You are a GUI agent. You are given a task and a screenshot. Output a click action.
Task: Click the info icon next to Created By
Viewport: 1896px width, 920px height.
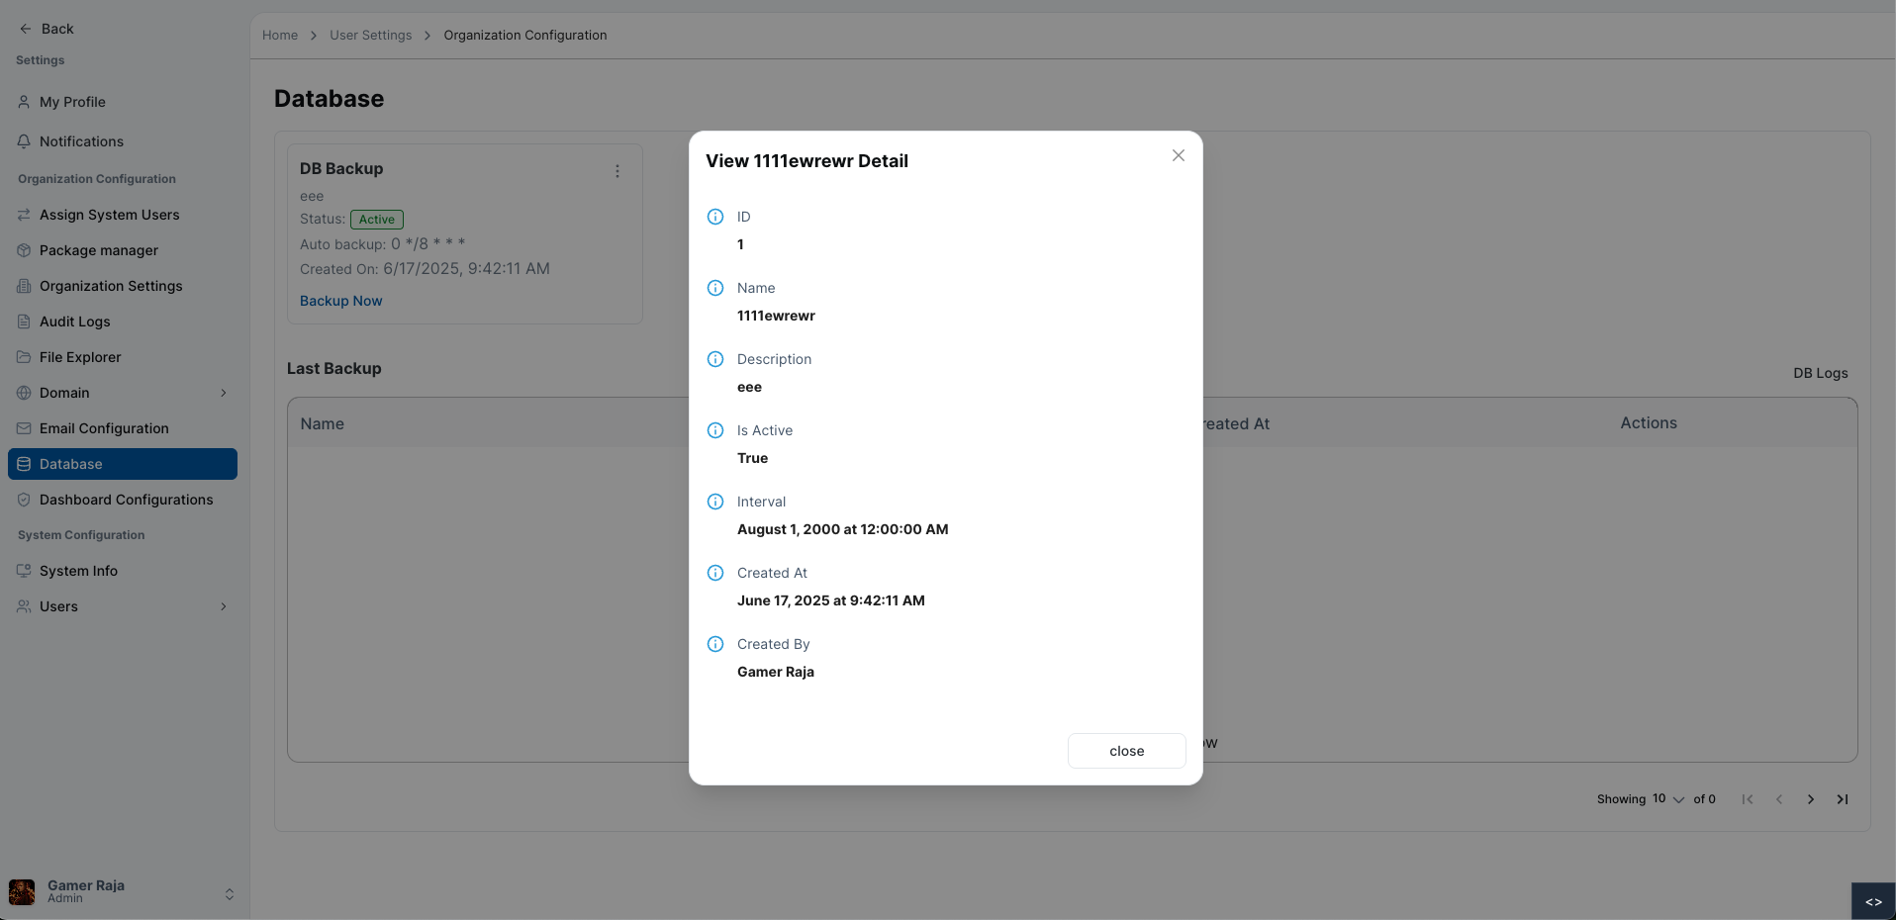click(x=714, y=644)
